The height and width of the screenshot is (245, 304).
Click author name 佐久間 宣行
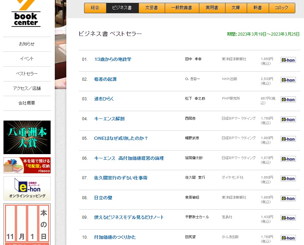click(x=195, y=178)
